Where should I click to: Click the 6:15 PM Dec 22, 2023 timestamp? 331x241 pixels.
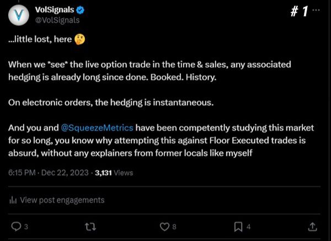click(x=47, y=172)
